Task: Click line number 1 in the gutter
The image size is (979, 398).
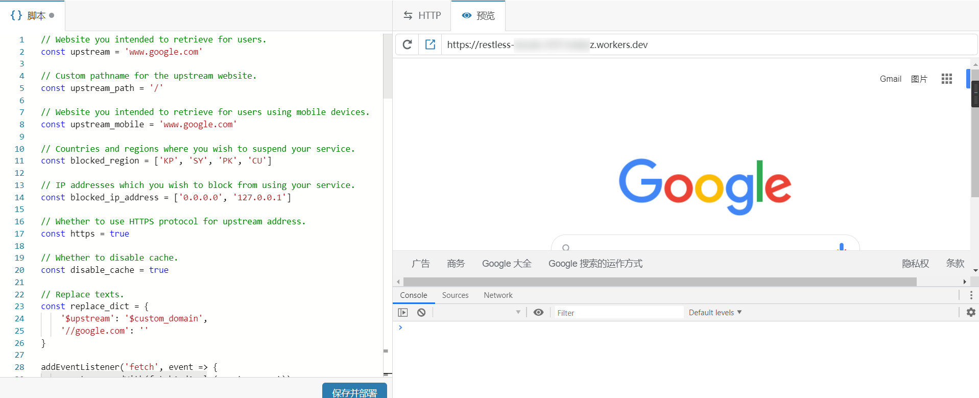Action: pos(22,39)
